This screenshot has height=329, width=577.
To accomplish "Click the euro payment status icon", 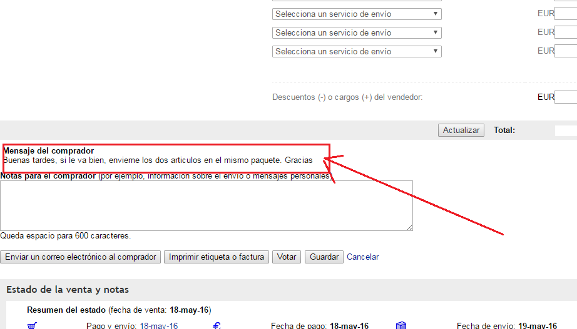I will (217, 325).
